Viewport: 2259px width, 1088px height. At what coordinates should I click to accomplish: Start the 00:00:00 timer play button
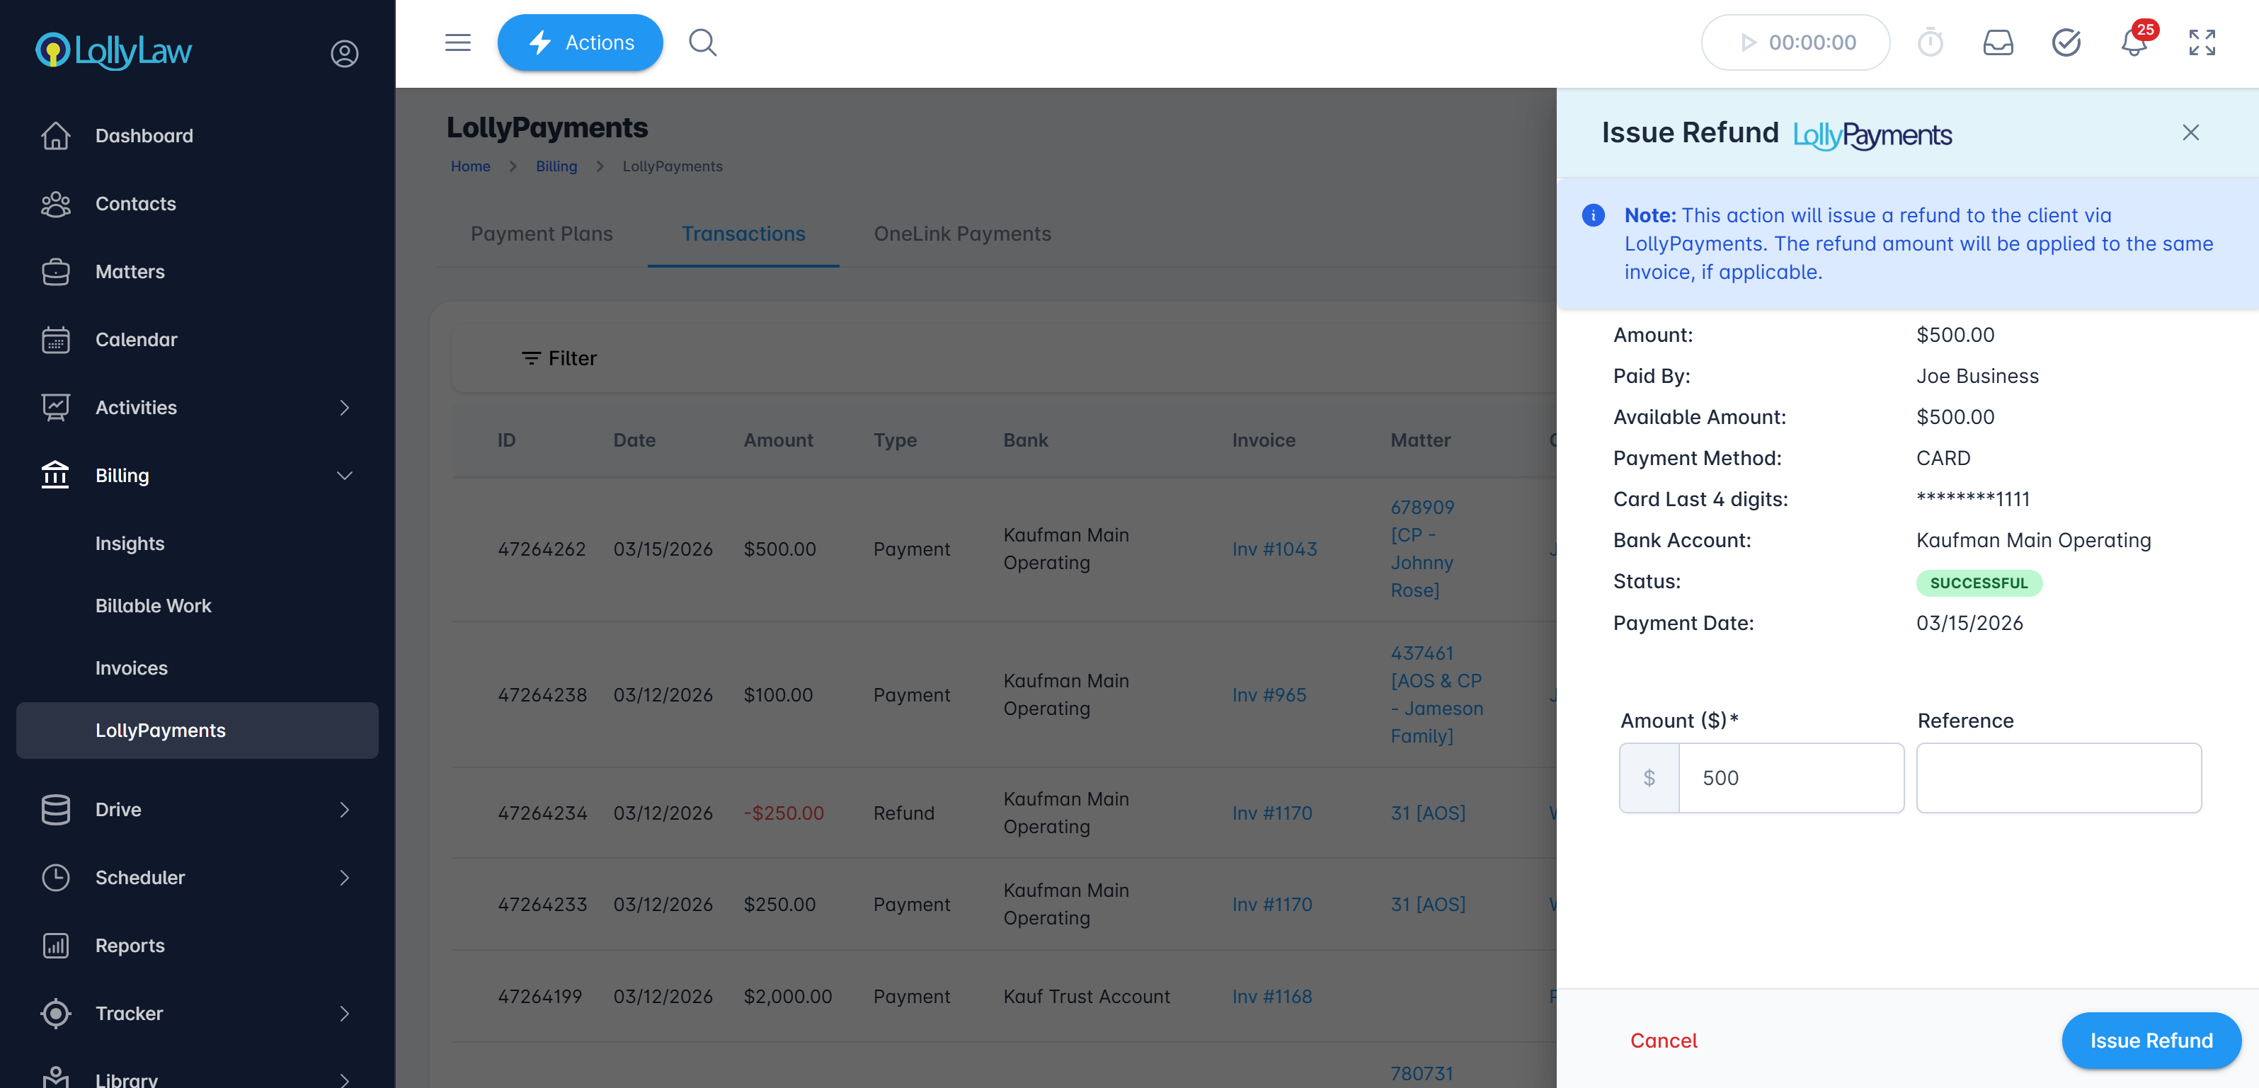[1748, 42]
